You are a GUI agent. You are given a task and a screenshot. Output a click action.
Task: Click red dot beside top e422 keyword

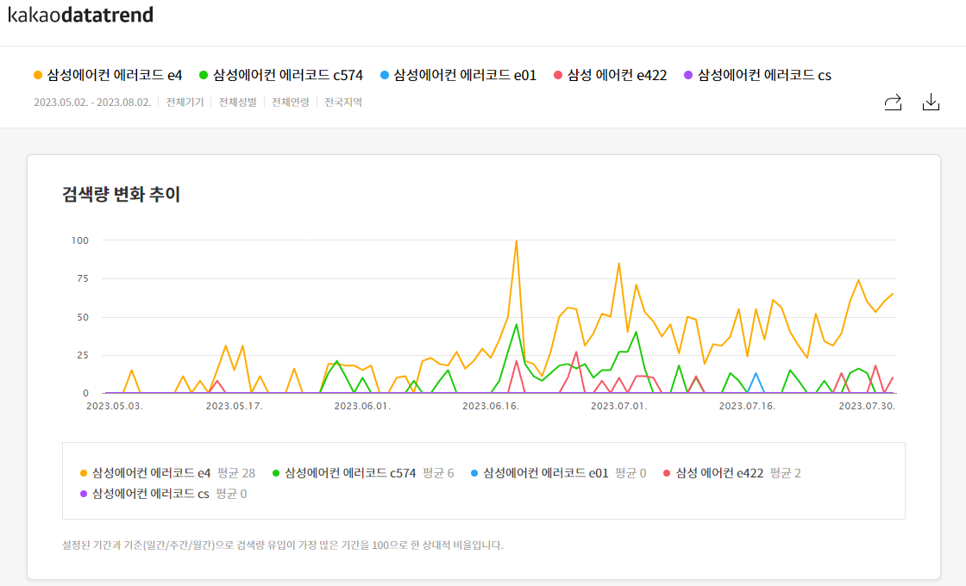click(558, 75)
